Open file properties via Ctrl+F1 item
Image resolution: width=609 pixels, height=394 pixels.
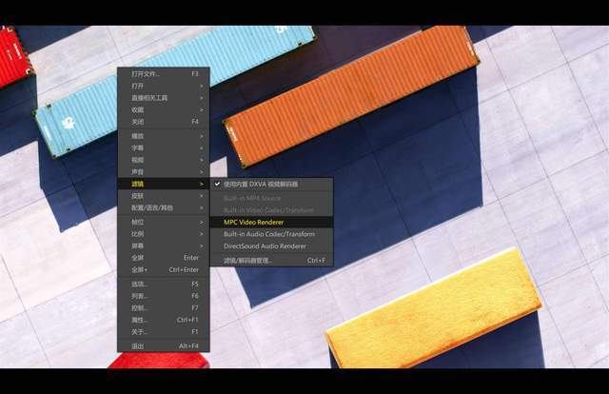click(x=164, y=320)
